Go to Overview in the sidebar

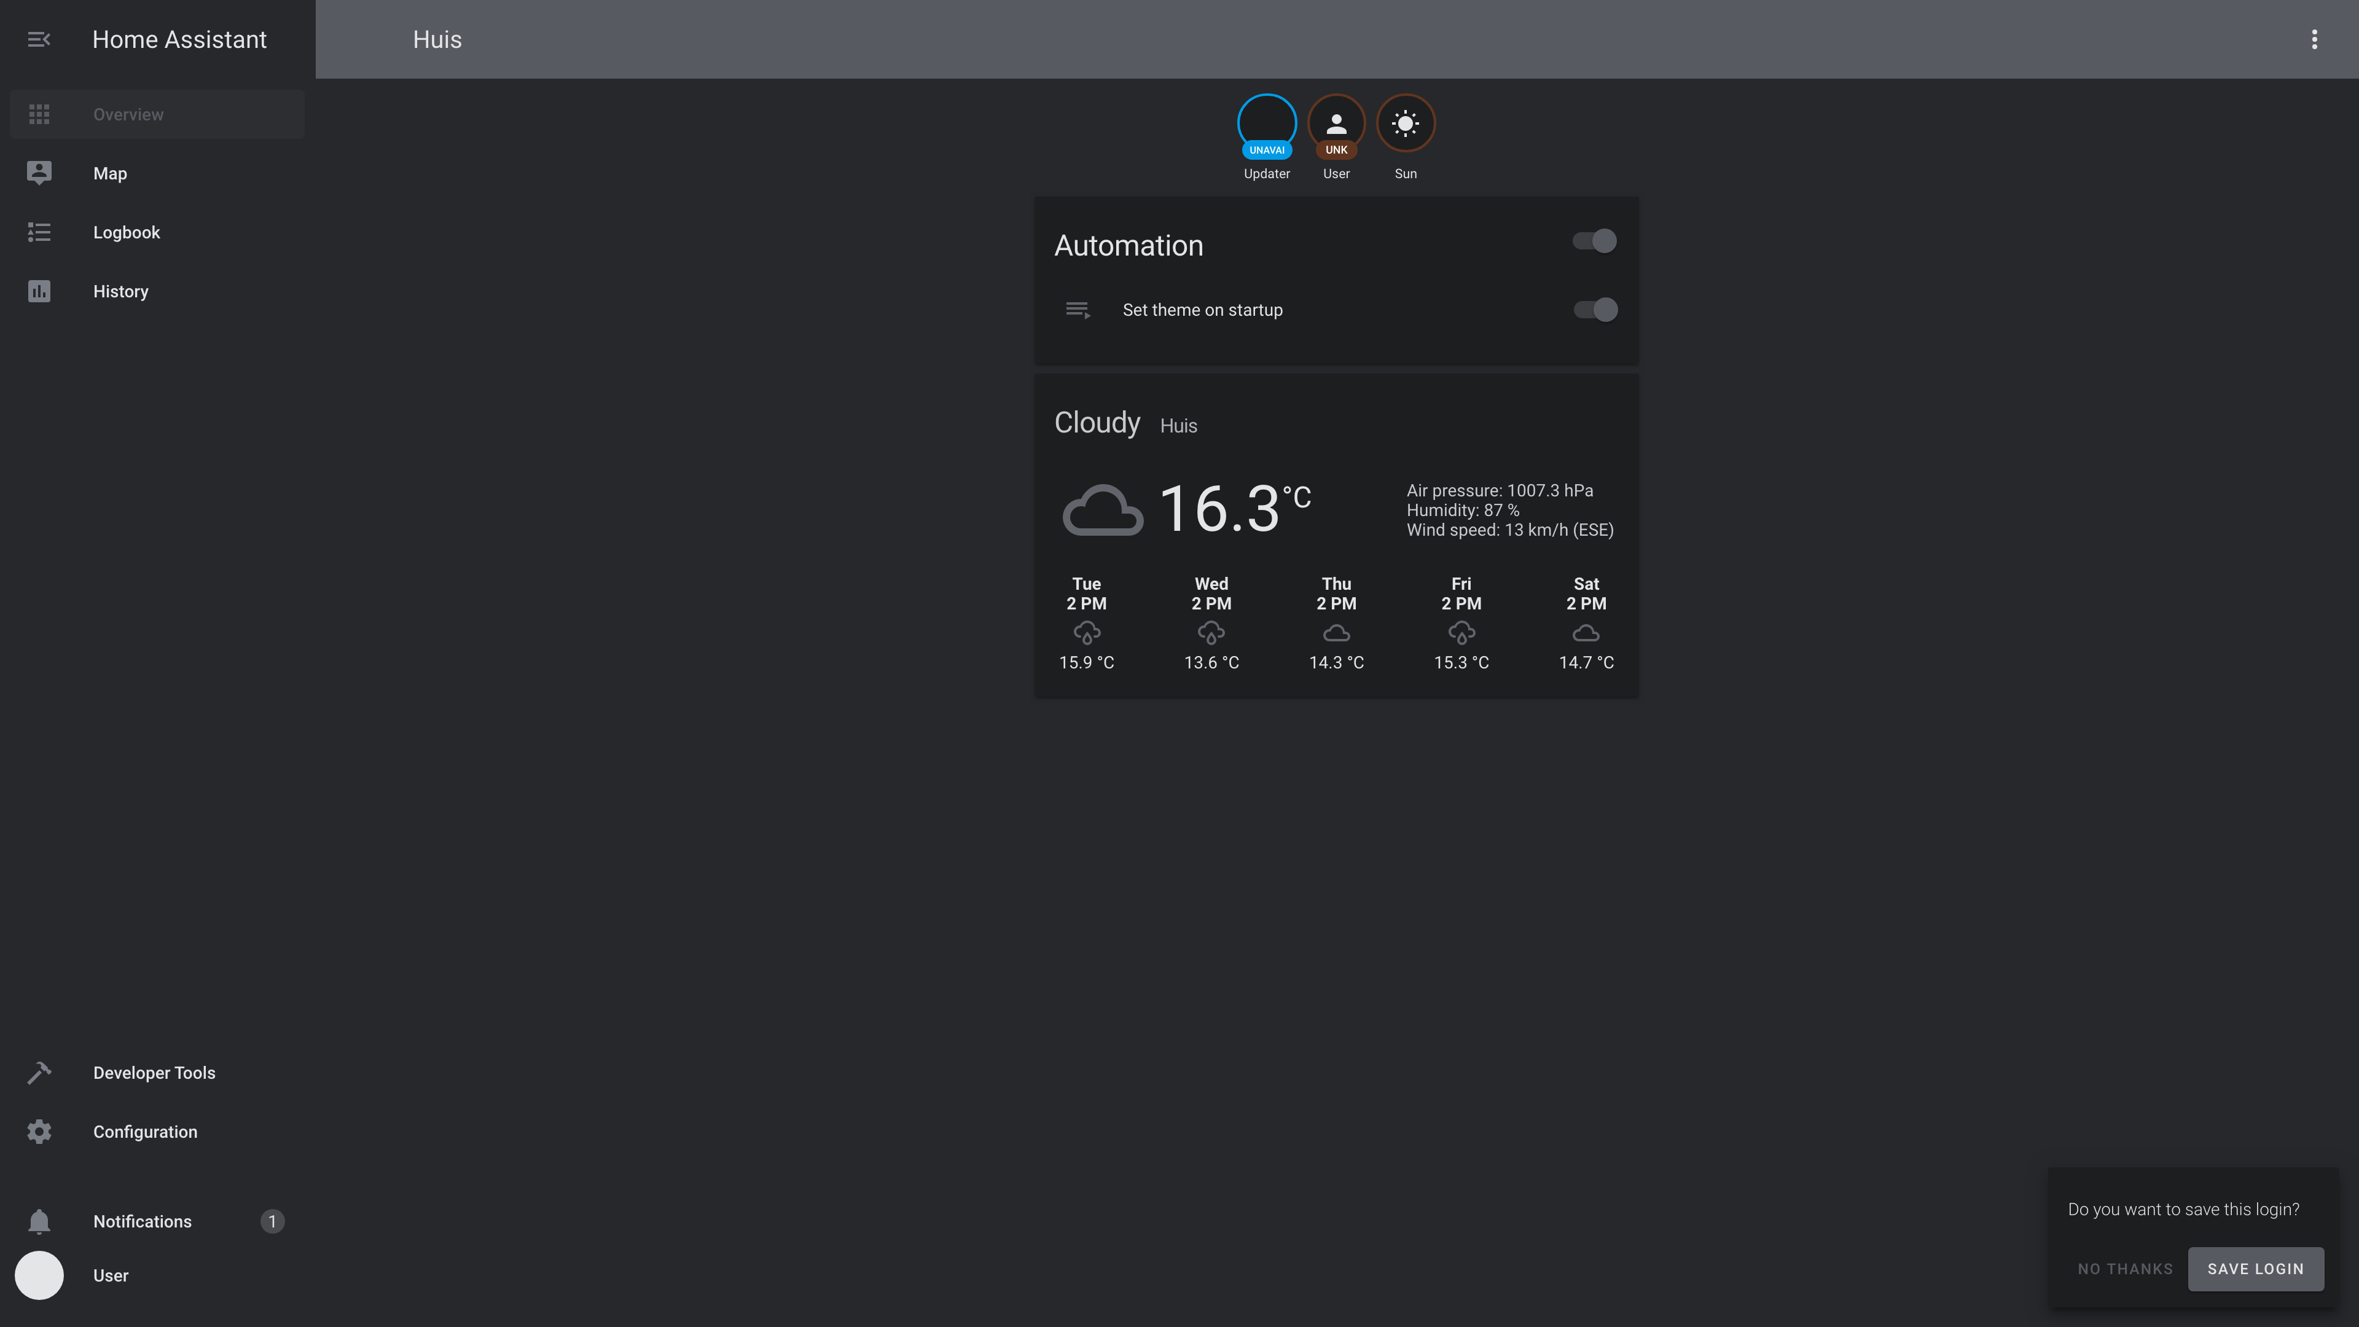[157, 114]
